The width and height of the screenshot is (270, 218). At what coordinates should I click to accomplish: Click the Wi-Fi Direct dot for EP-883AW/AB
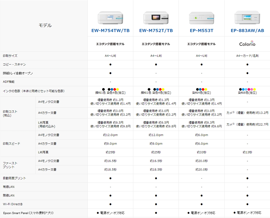pyautogui.click(x=247, y=204)
